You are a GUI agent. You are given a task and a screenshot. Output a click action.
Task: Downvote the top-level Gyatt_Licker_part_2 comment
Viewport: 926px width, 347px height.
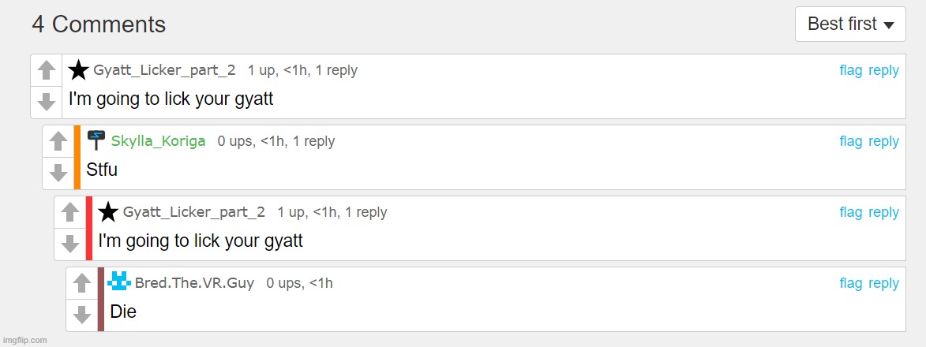coord(47,102)
